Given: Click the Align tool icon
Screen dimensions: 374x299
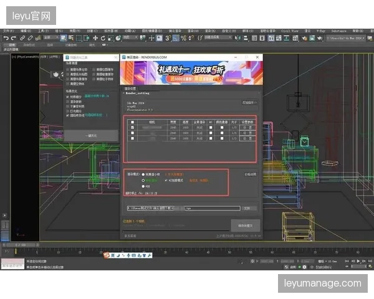Looking at the screenshot, I should (246, 38).
